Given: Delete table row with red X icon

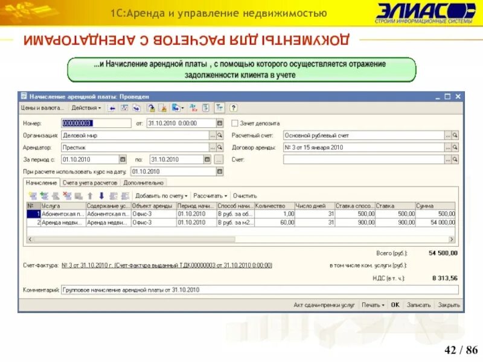Looking at the screenshot, I should point(67,195).
